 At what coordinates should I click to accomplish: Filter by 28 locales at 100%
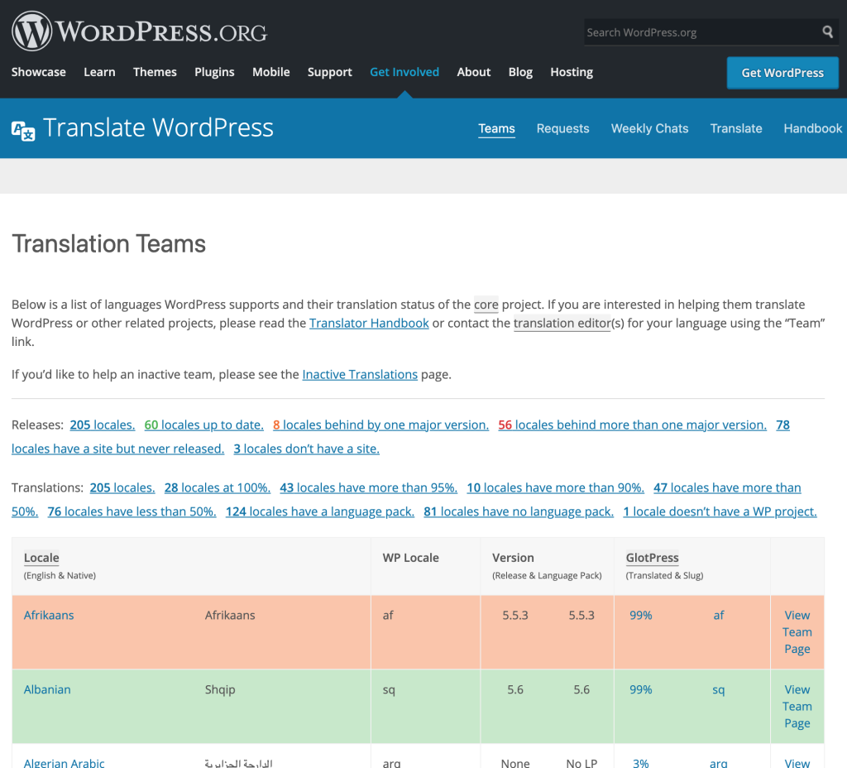tap(217, 487)
